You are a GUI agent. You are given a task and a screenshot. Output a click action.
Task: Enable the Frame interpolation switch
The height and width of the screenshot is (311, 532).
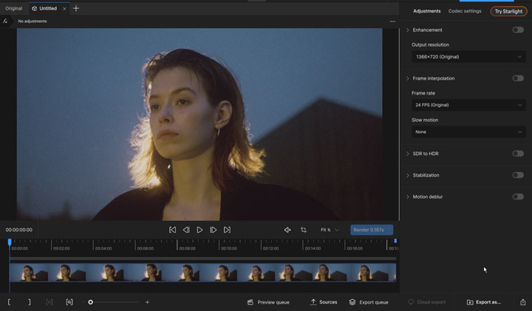pyautogui.click(x=518, y=78)
